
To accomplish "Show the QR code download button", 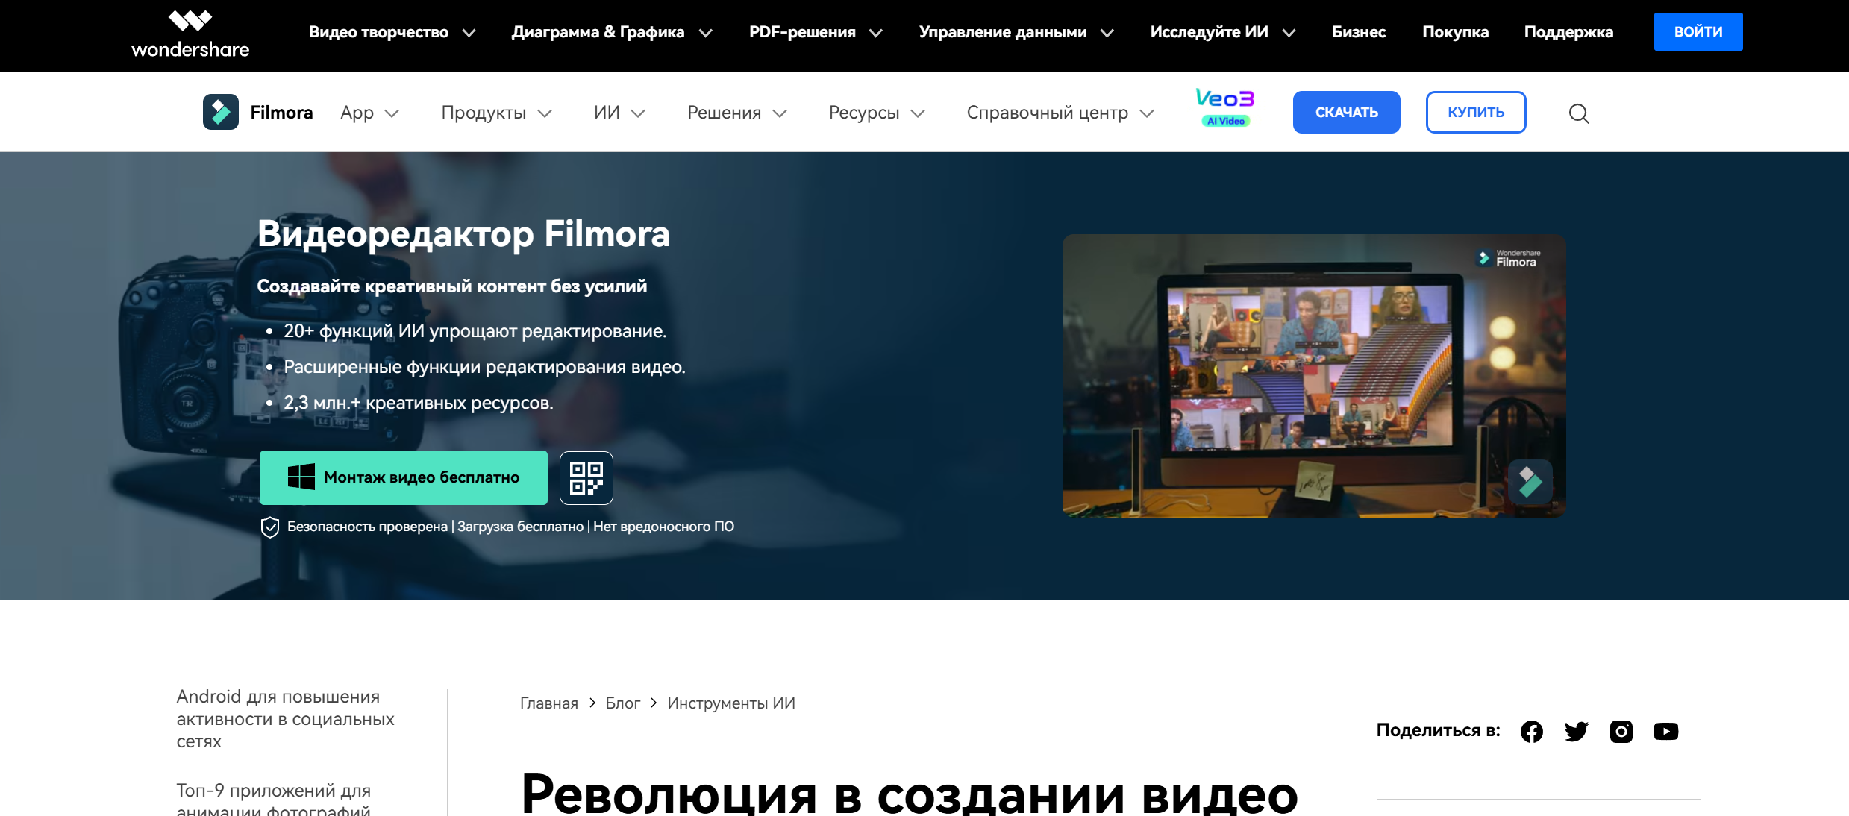I will pyautogui.click(x=586, y=478).
